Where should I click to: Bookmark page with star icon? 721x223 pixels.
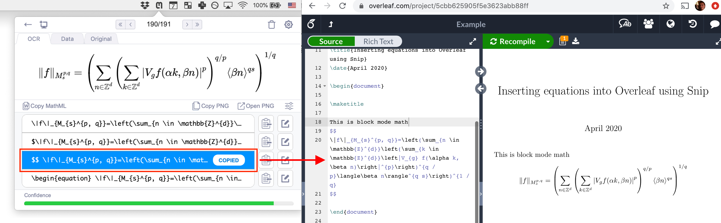click(666, 6)
